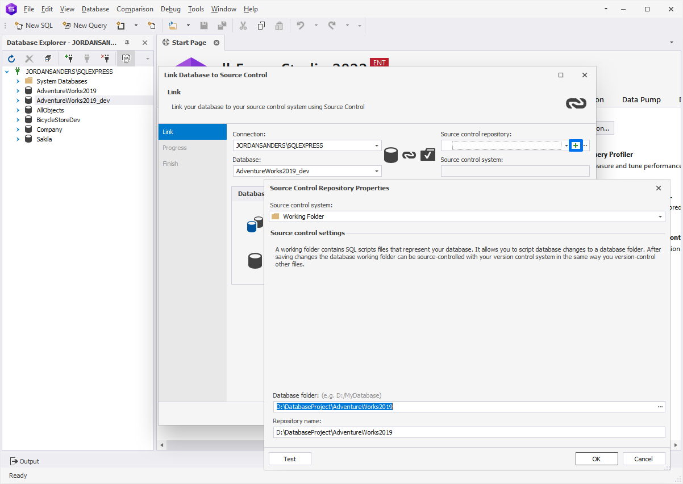Click the new document icon after New Query
This screenshot has height=484, width=683.
click(x=121, y=26)
